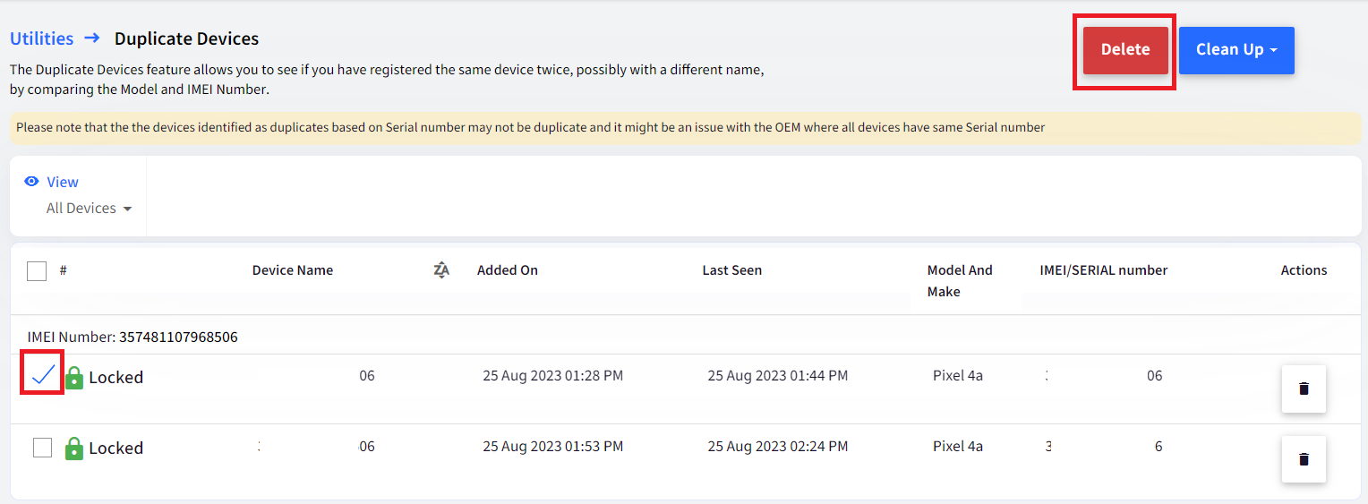Click the Last Seen column header
Image resolution: width=1368 pixels, height=504 pixels.
(732, 270)
